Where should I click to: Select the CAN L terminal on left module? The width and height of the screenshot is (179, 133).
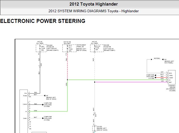[25, 118]
